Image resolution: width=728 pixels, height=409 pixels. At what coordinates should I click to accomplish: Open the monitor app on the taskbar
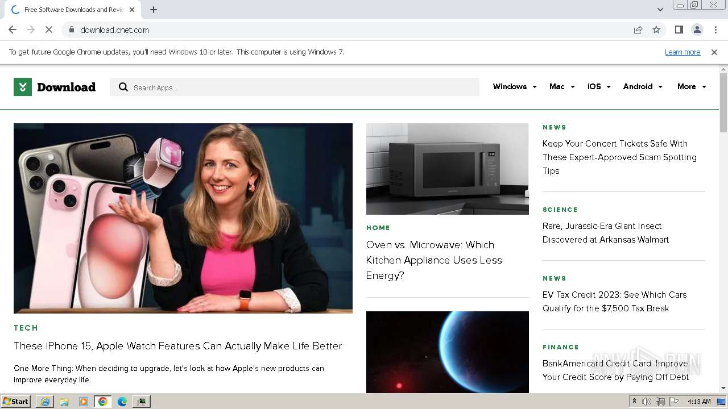pos(142,402)
